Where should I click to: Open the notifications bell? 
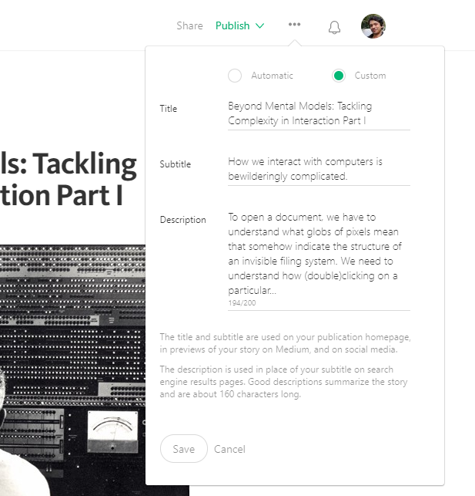pos(334,27)
